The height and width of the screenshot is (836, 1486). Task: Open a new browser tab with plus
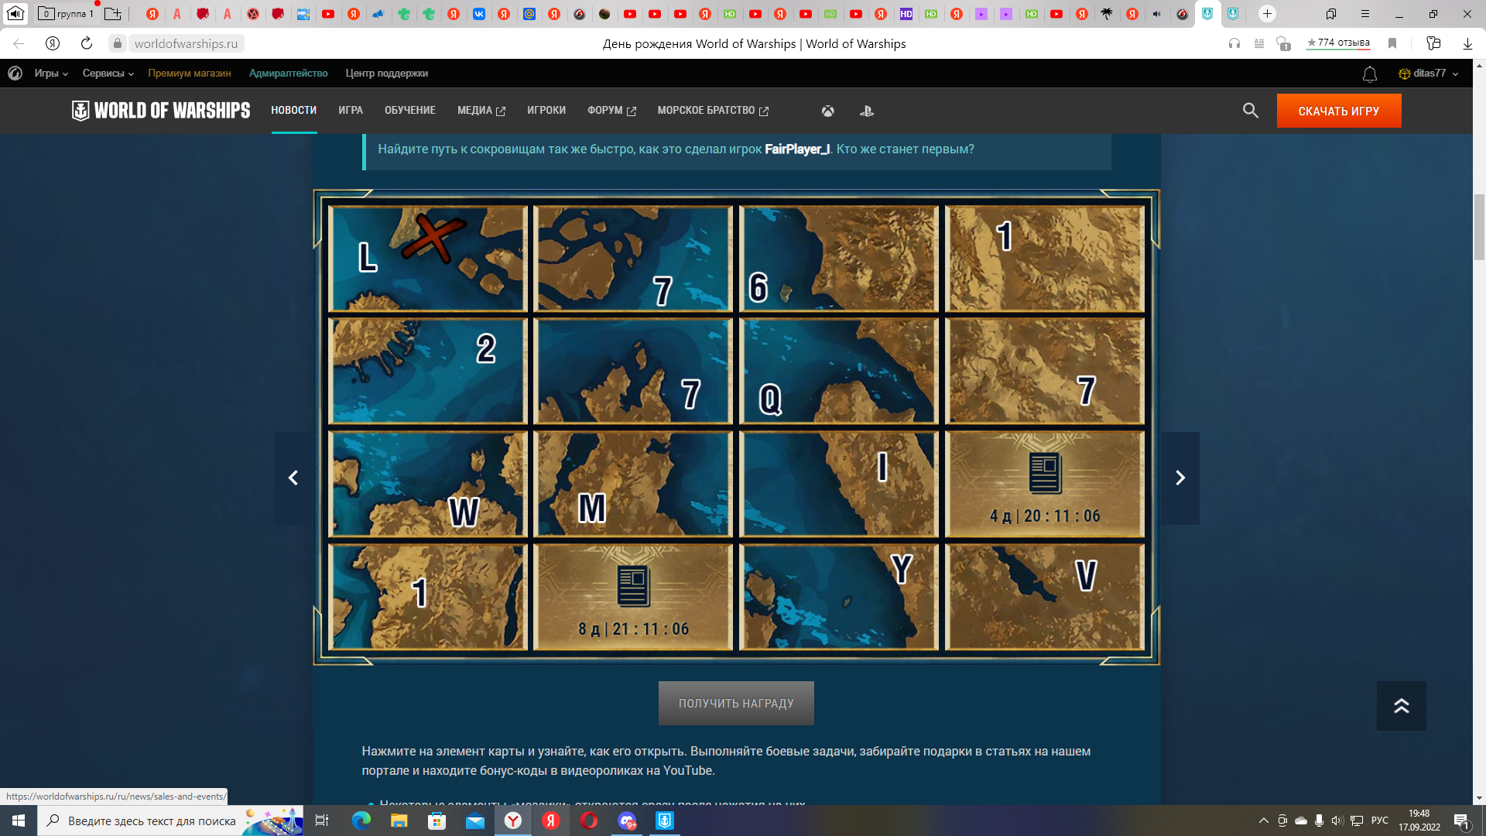coord(1267,13)
